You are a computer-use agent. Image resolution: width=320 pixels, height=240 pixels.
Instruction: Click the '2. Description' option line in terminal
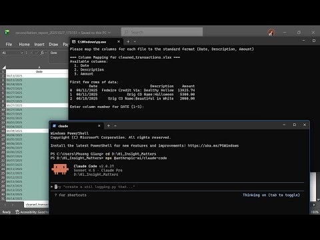89,69
